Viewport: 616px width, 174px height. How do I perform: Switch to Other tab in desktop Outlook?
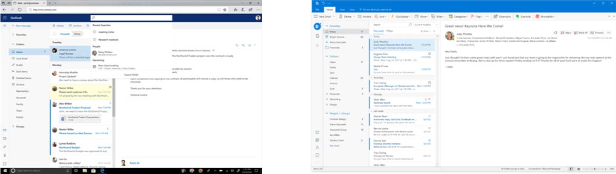[x=389, y=31]
